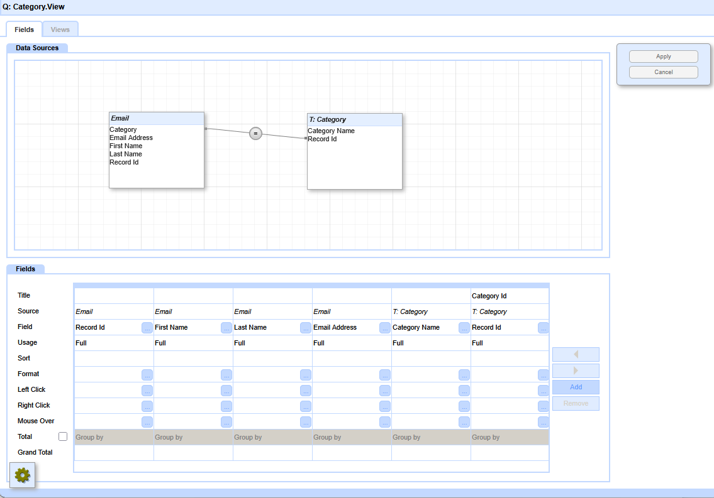The width and height of the screenshot is (714, 498).
Task: Click the gear settings icon
Action: (x=23, y=475)
